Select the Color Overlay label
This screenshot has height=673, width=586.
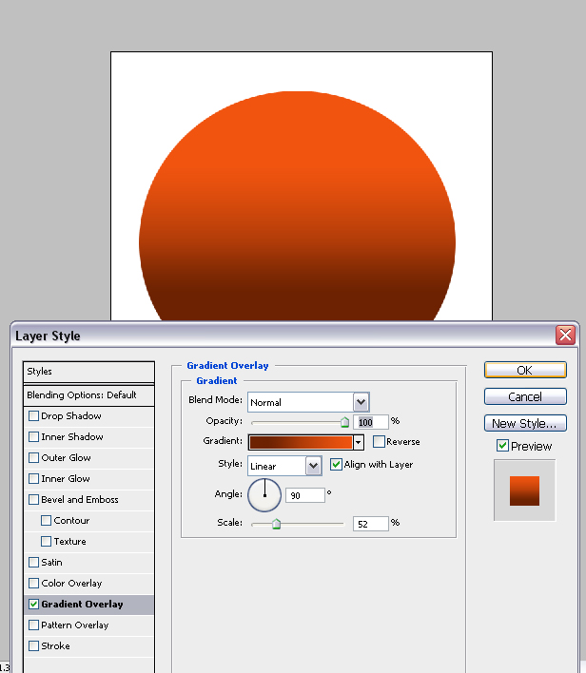(71, 584)
